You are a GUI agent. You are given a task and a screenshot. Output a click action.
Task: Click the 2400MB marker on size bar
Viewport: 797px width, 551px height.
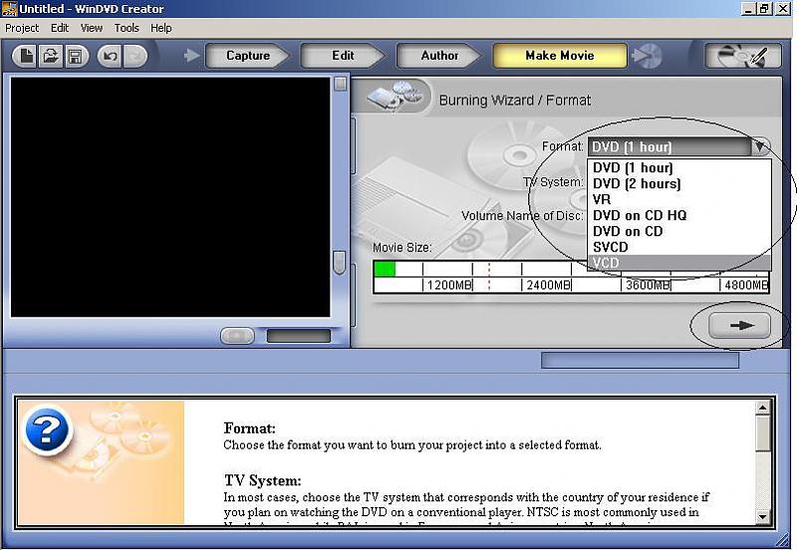click(548, 285)
